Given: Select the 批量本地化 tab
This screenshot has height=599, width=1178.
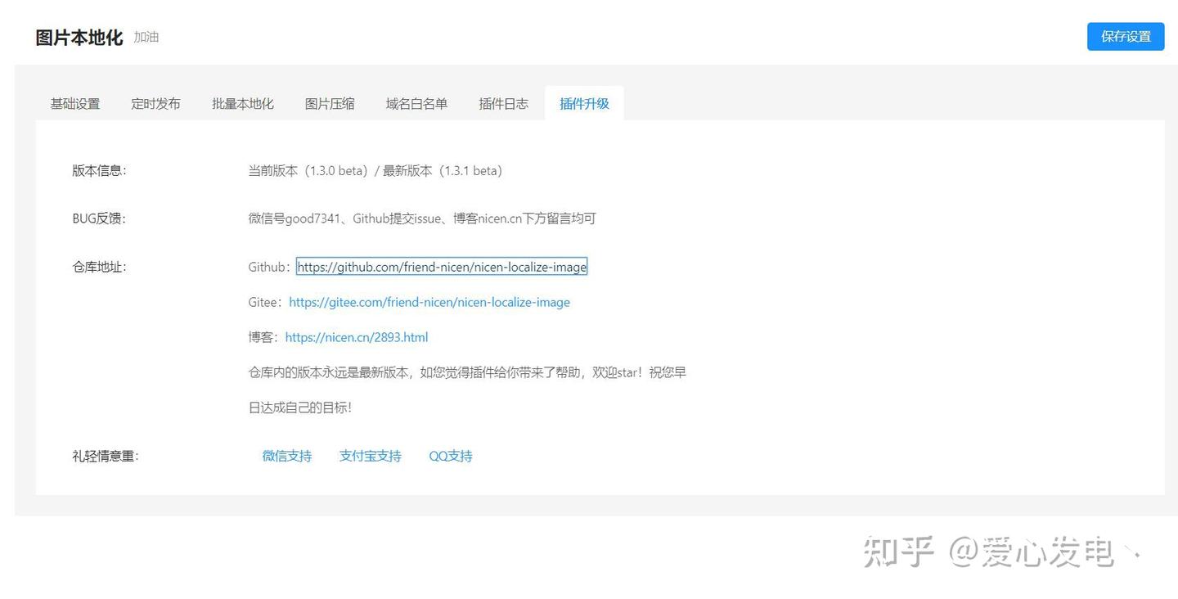Looking at the screenshot, I should (x=242, y=103).
